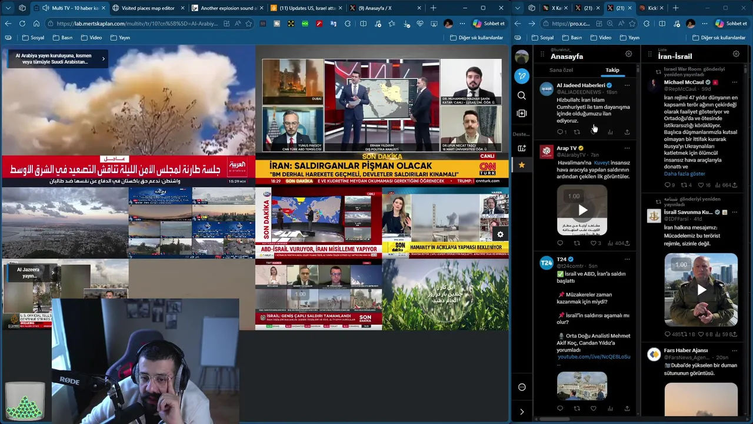This screenshot has width=753, height=424.
Task: Click Sohbet et button in right browser
Action: tap(731, 24)
